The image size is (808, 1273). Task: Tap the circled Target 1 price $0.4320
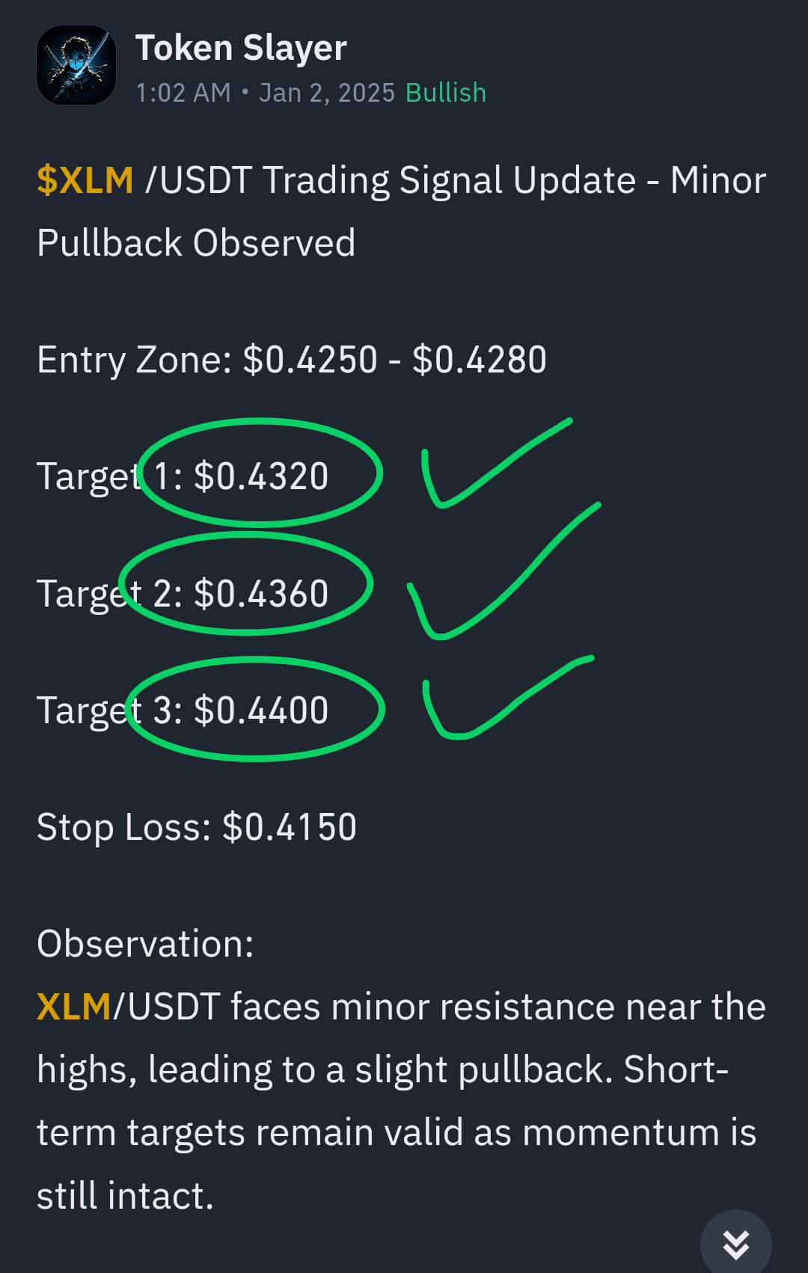260,476
